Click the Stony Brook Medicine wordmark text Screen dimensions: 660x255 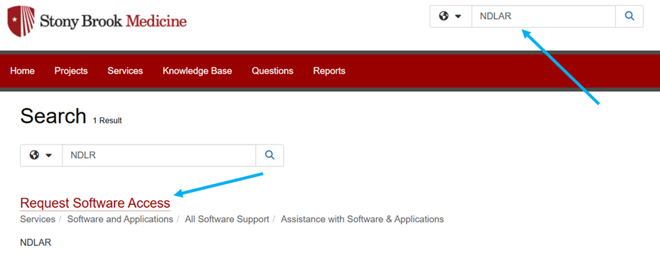pyautogui.click(x=113, y=21)
